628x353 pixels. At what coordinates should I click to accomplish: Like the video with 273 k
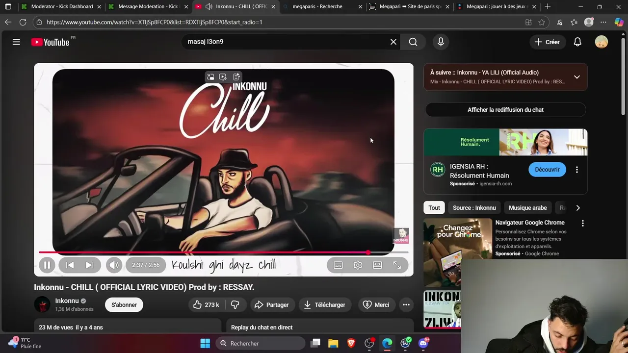tap(206, 305)
